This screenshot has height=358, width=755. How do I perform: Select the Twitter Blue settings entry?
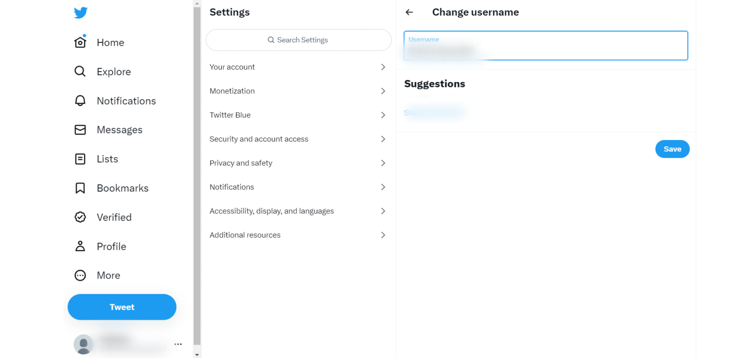[x=298, y=115]
